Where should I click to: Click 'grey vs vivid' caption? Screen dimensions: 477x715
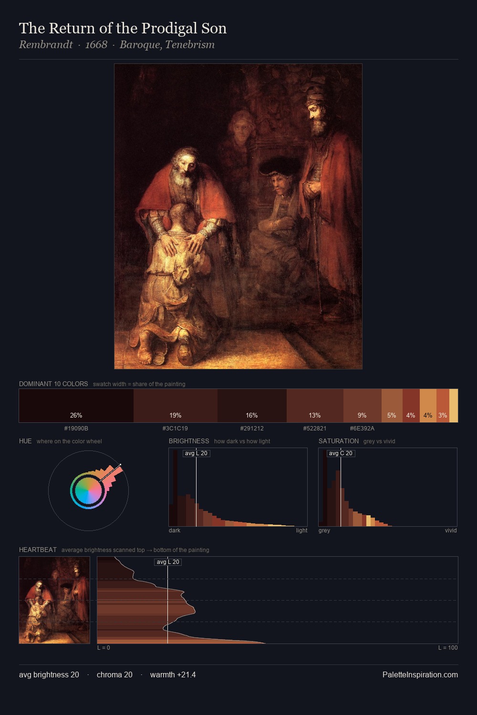tap(379, 441)
